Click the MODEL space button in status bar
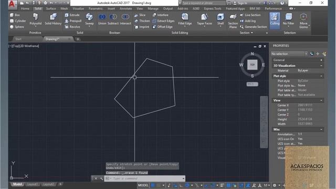Viewport: 336px width, 189px height. 143,185
